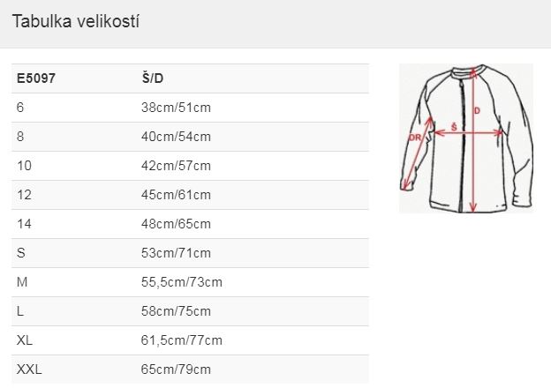551x388 pixels.
Task: Select size 14 row label
Action: tap(24, 224)
